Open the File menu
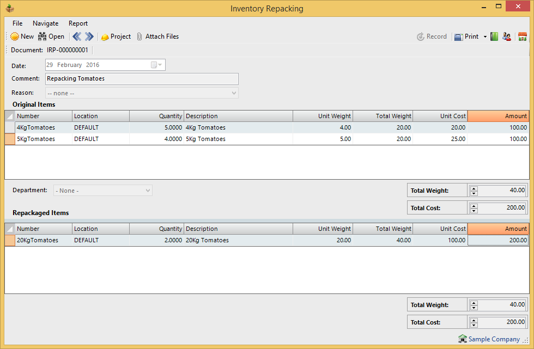The image size is (534, 349). pyautogui.click(x=17, y=23)
